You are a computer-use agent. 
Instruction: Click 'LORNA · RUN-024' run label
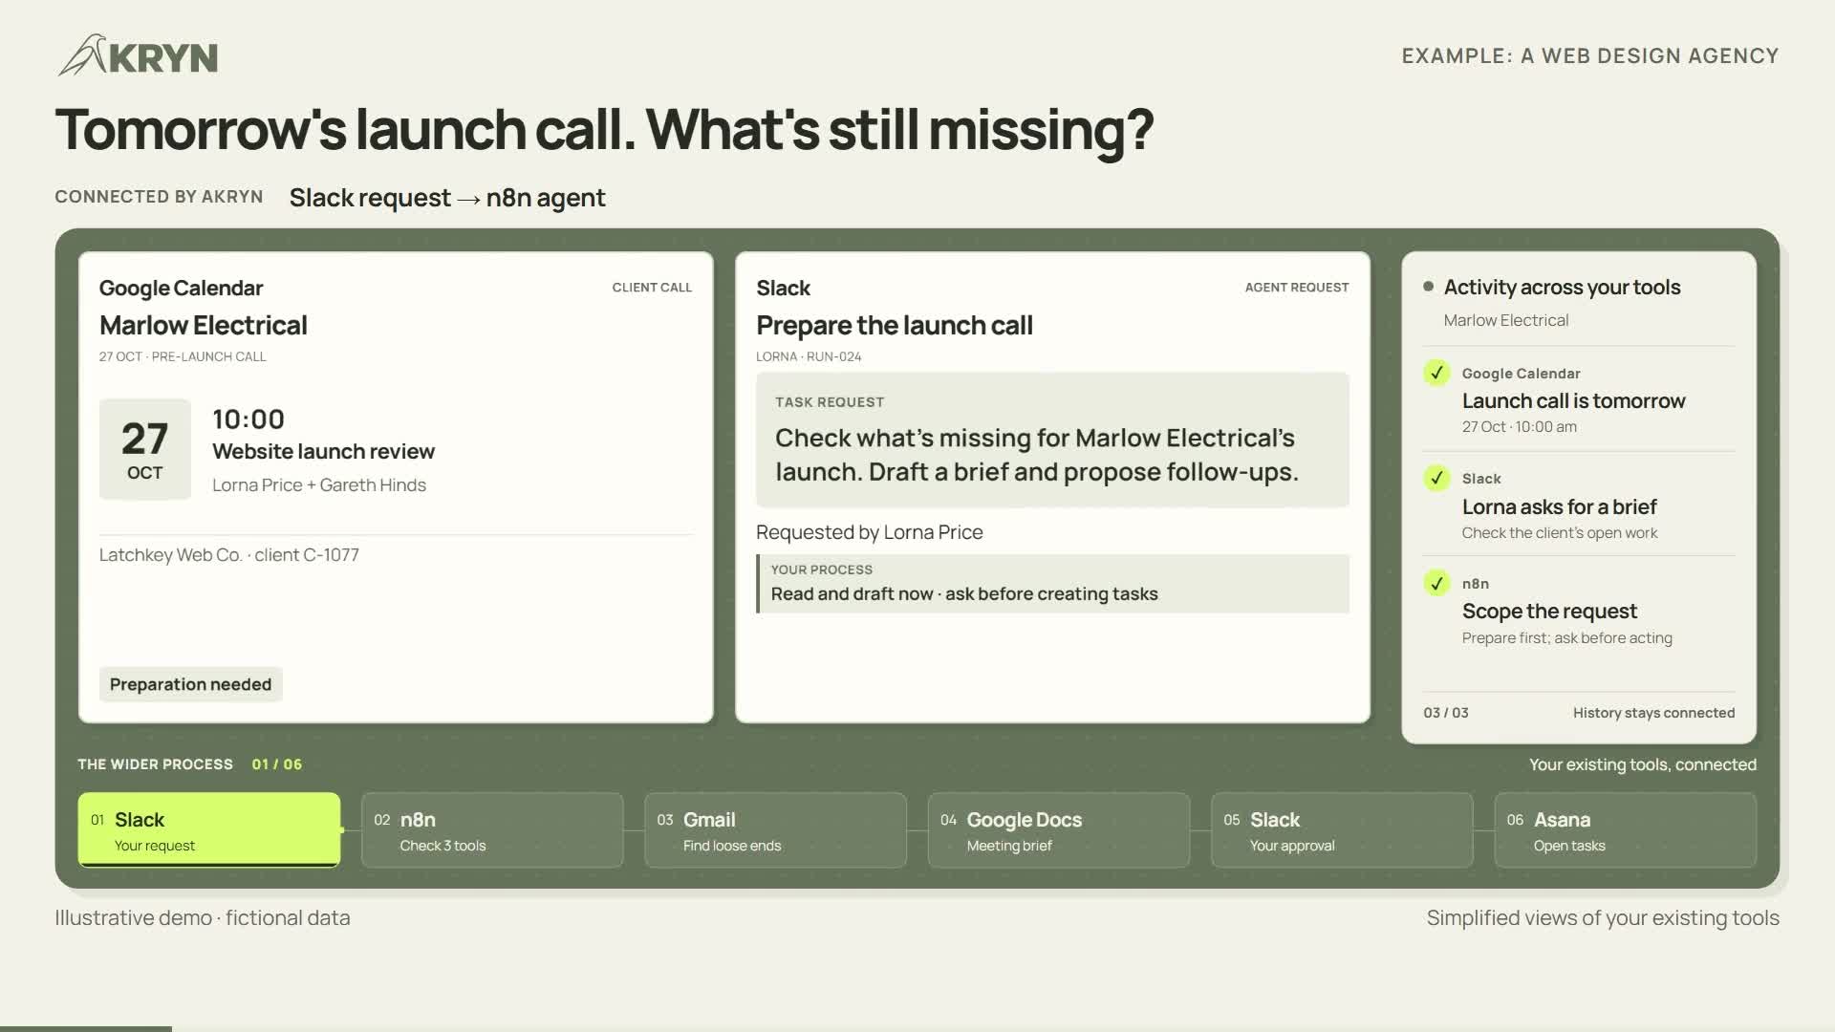[x=809, y=356]
